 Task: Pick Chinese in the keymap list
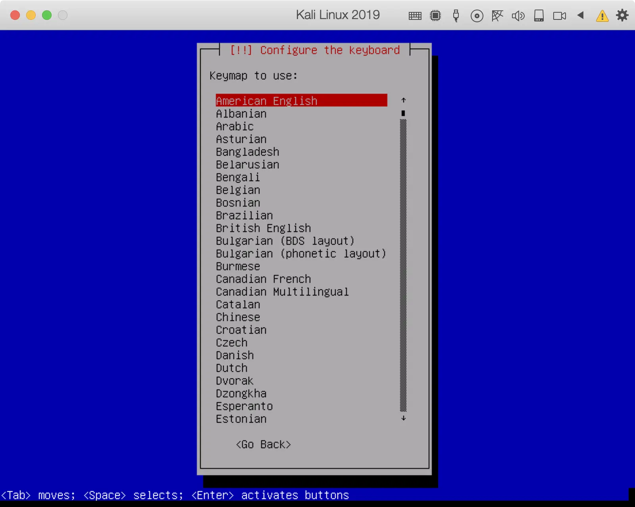(x=301, y=317)
